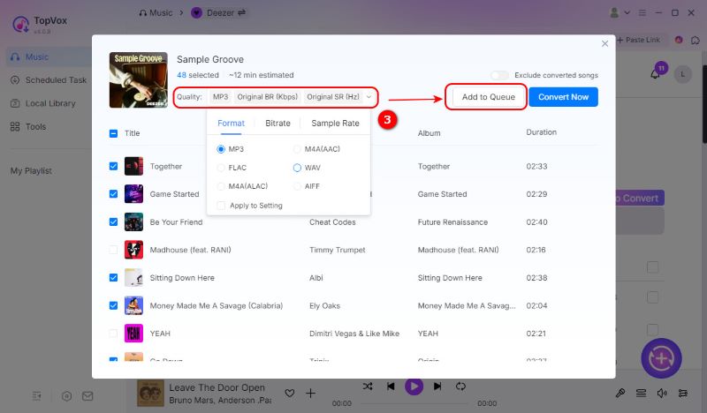The width and height of the screenshot is (707, 413).
Task: Toggle Exclude converted songs switch
Action: pyautogui.click(x=499, y=75)
